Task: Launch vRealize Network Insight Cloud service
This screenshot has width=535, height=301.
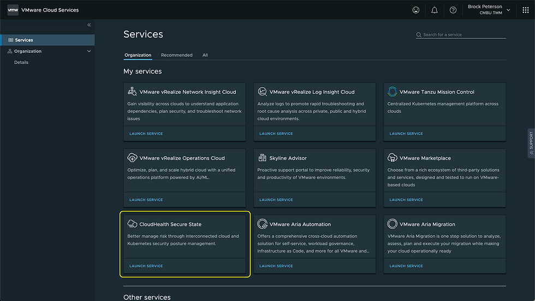Action: [x=146, y=134]
